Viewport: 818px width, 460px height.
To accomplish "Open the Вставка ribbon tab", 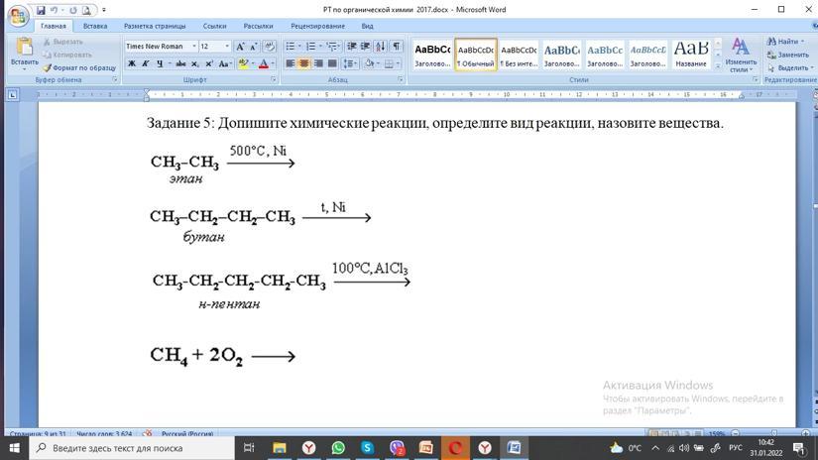I will tap(95, 26).
